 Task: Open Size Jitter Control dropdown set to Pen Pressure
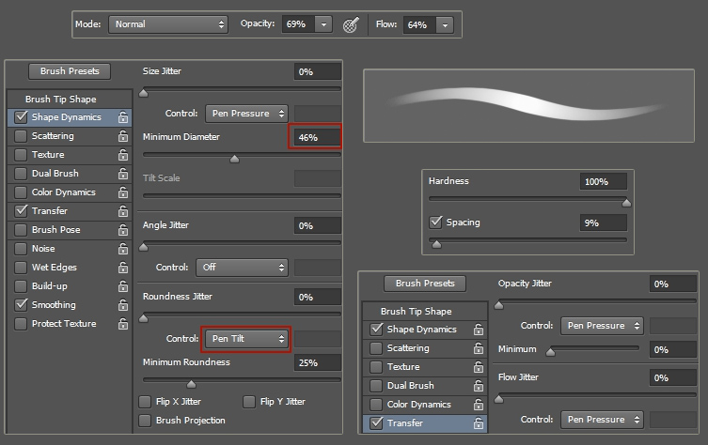click(247, 114)
